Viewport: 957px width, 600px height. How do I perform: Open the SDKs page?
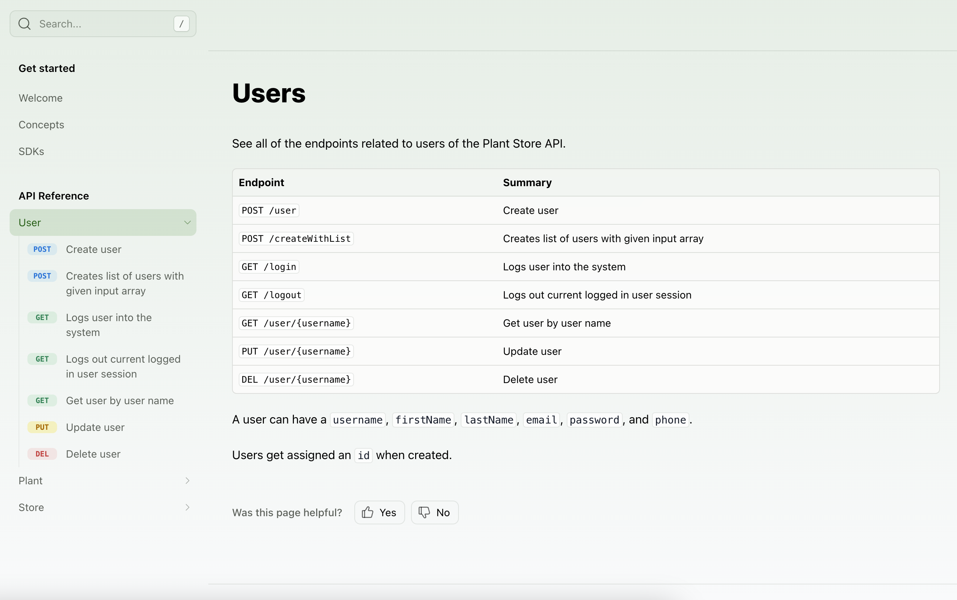[x=32, y=151]
